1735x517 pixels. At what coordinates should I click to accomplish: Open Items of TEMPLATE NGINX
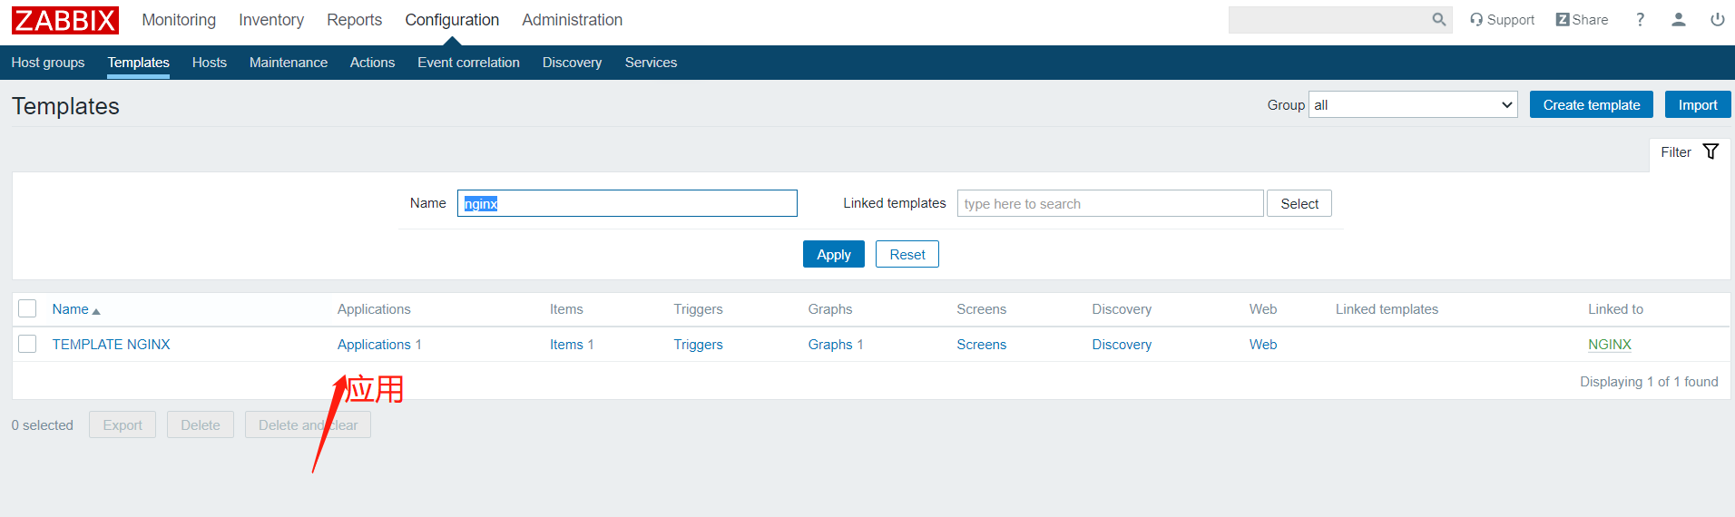click(566, 345)
